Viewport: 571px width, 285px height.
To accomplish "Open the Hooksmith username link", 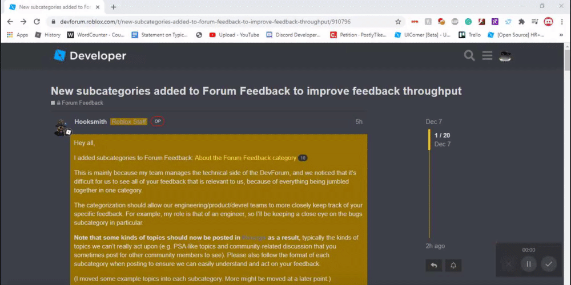I will [x=91, y=122].
